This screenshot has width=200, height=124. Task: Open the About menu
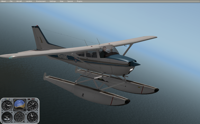point(3,1)
